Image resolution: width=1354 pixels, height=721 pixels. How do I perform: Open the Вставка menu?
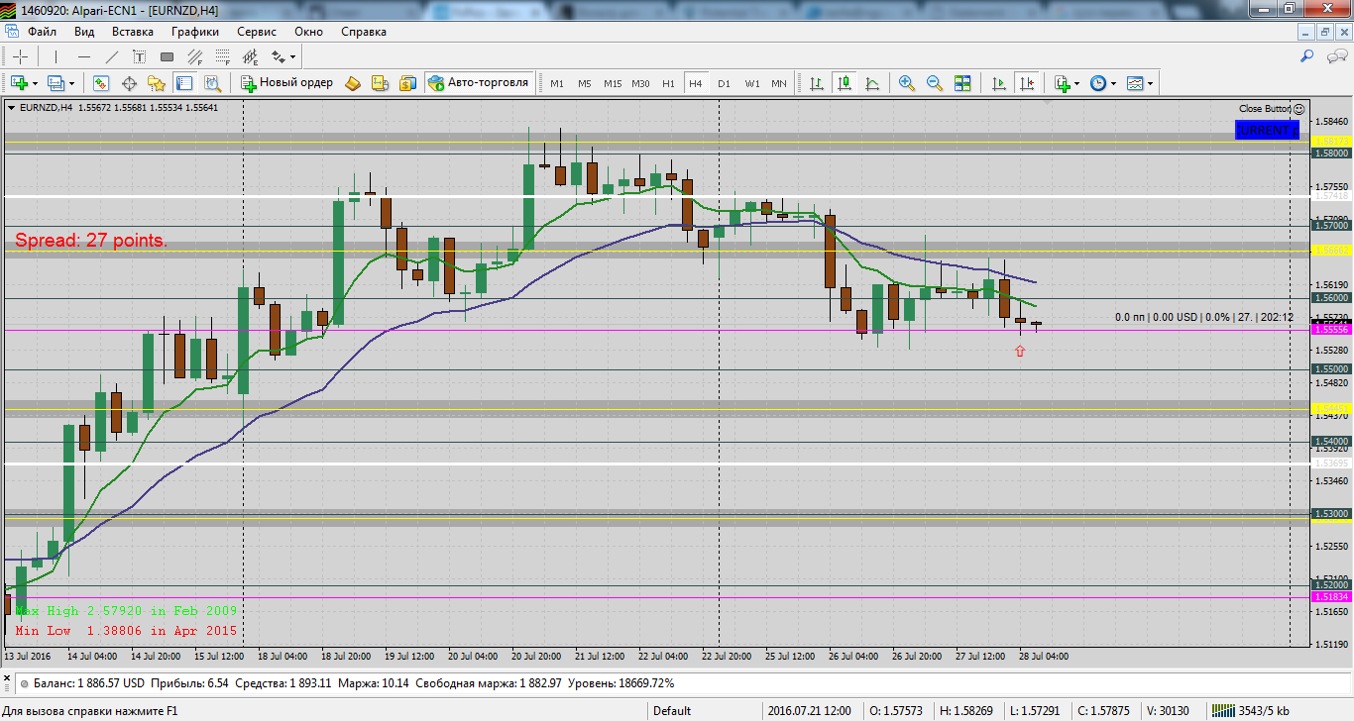(133, 32)
